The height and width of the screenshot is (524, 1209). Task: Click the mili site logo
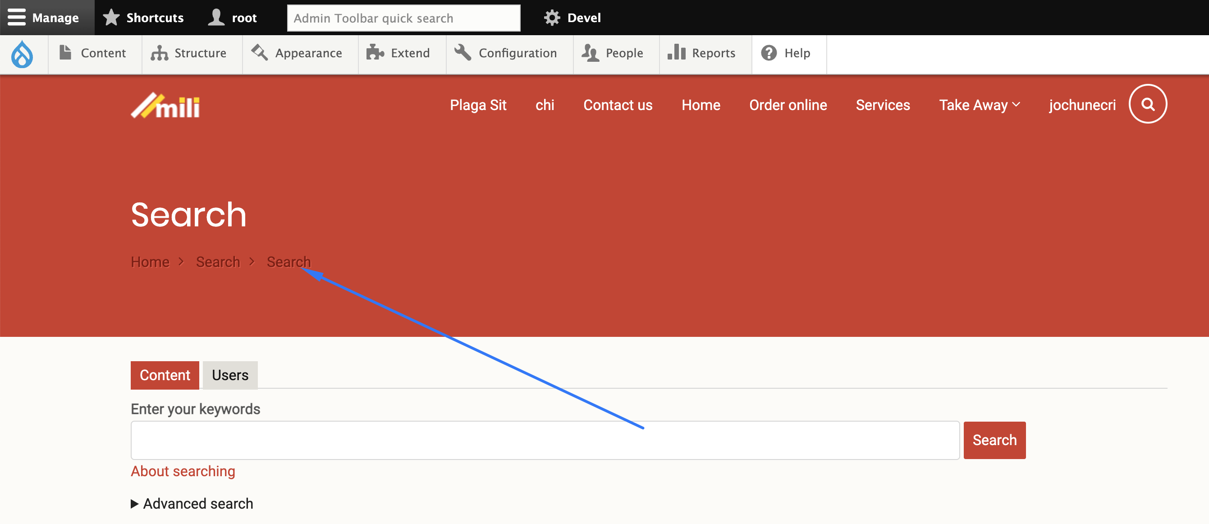pos(165,105)
